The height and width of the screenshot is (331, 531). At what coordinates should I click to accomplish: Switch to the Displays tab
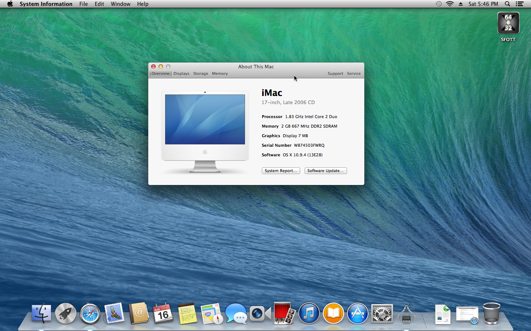(181, 74)
